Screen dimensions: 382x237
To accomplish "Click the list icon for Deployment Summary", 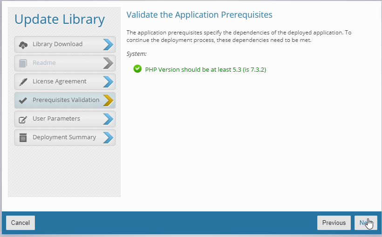I will (x=23, y=138).
